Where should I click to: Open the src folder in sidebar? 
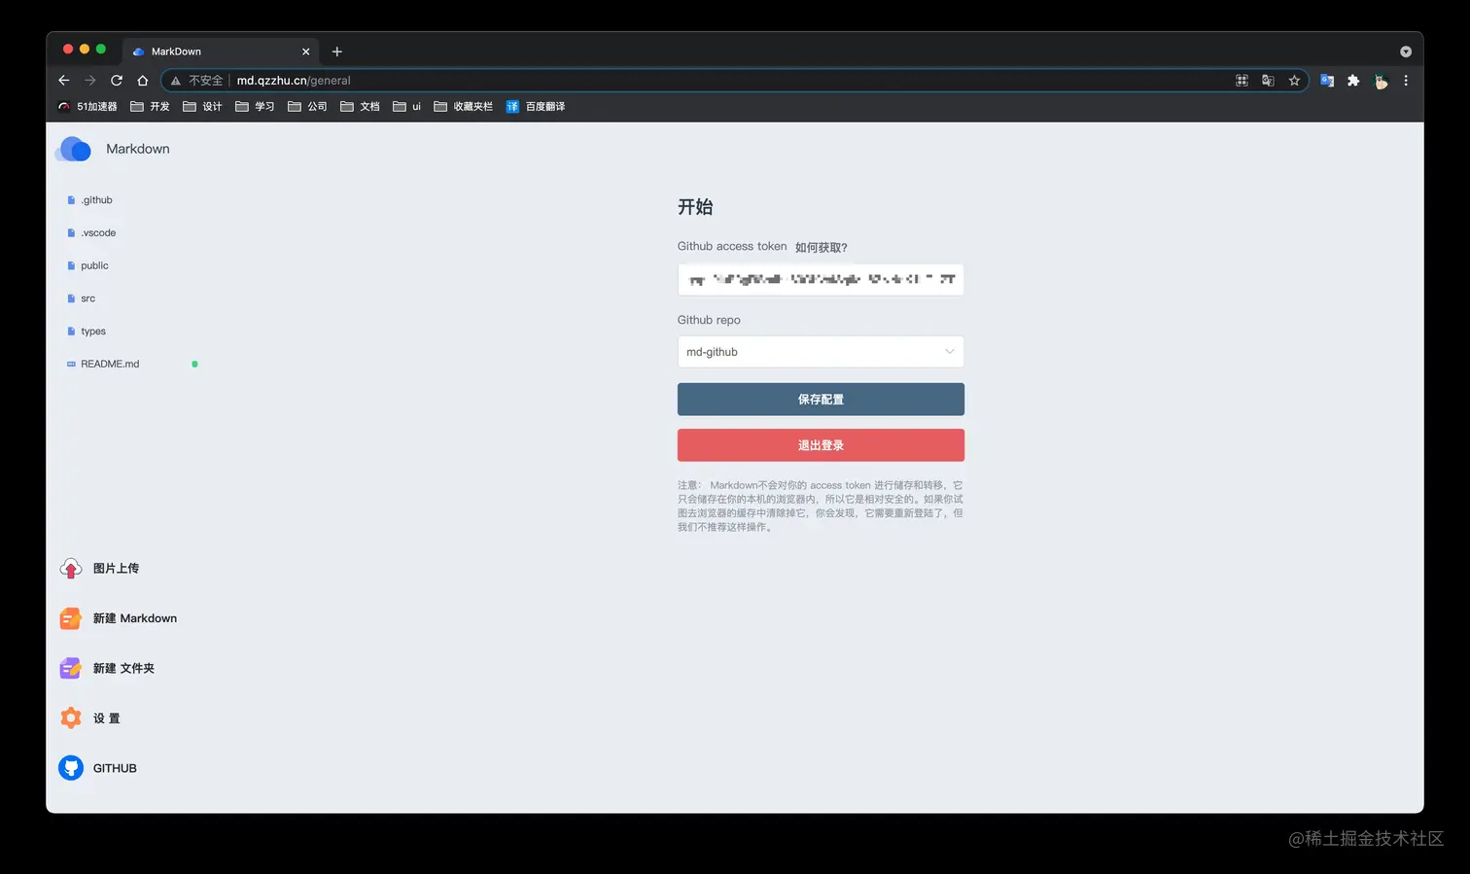pyautogui.click(x=87, y=298)
